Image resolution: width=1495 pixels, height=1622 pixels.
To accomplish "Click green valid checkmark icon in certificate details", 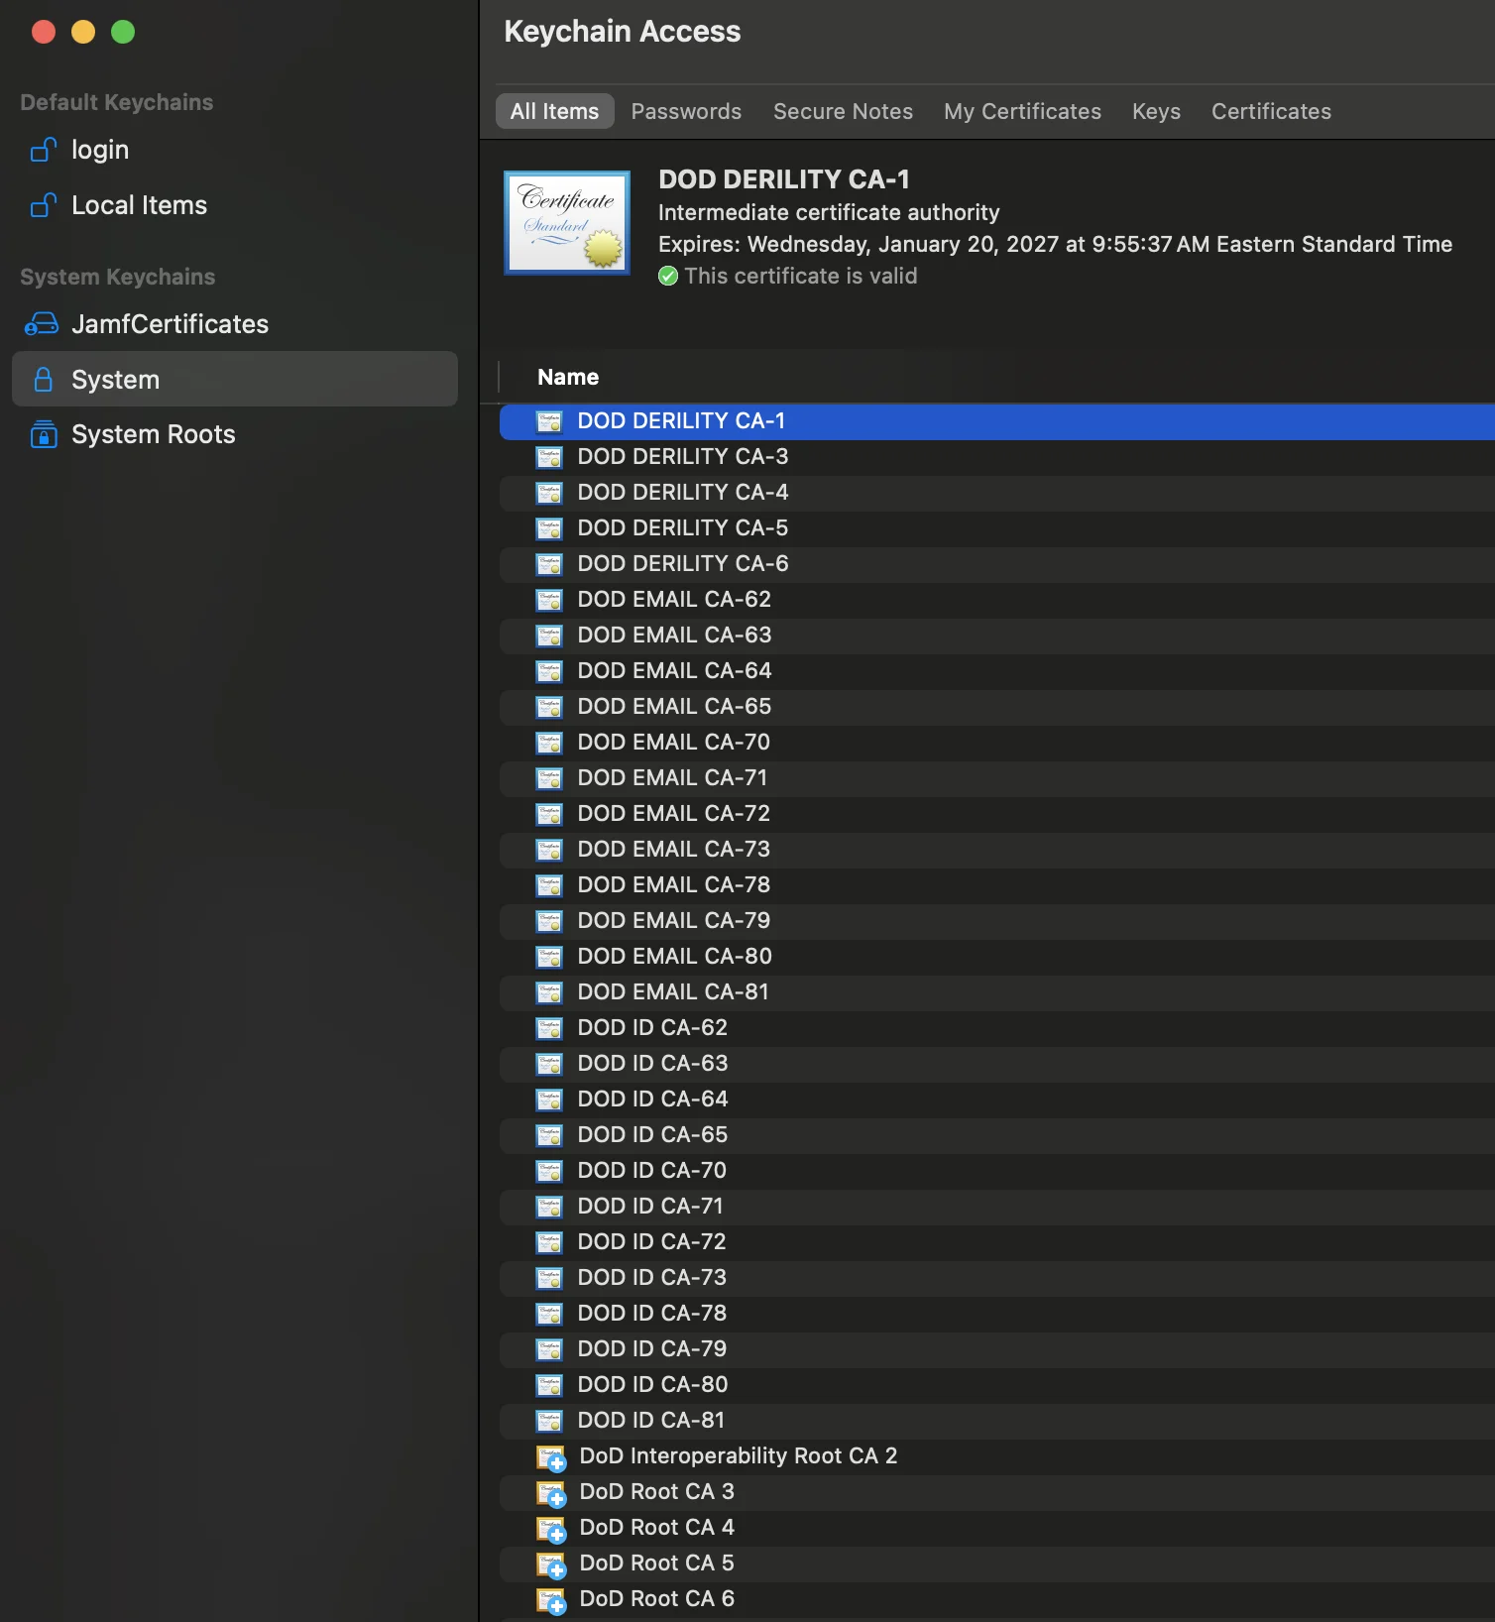I will (668, 276).
